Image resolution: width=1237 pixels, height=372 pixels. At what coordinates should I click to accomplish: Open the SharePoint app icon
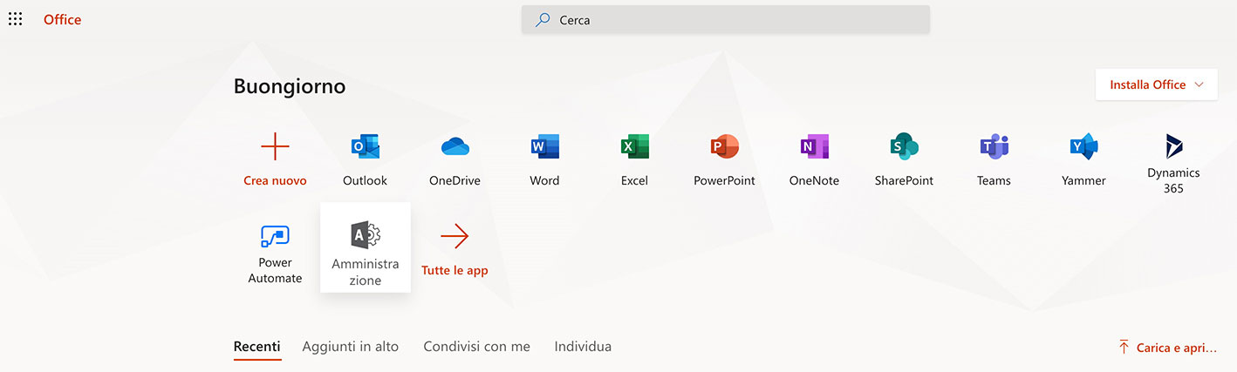(904, 146)
